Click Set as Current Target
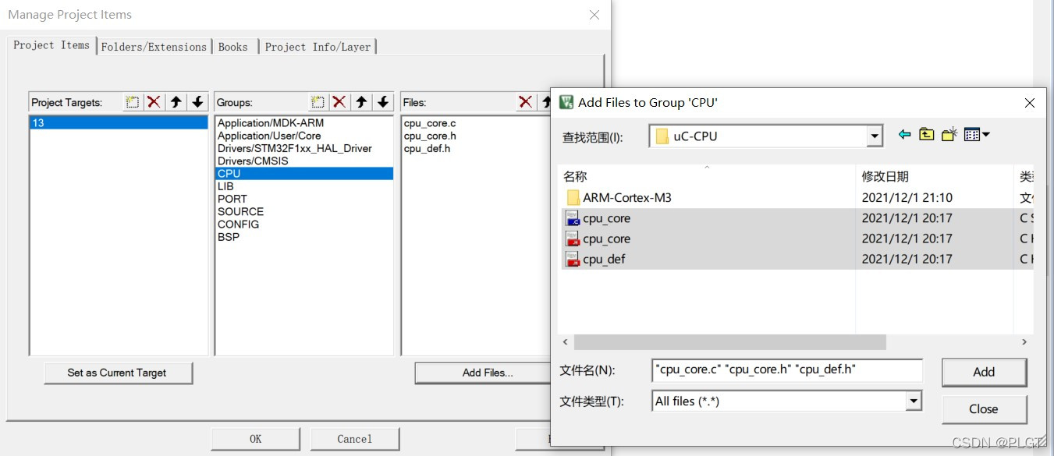 click(x=118, y=373)
